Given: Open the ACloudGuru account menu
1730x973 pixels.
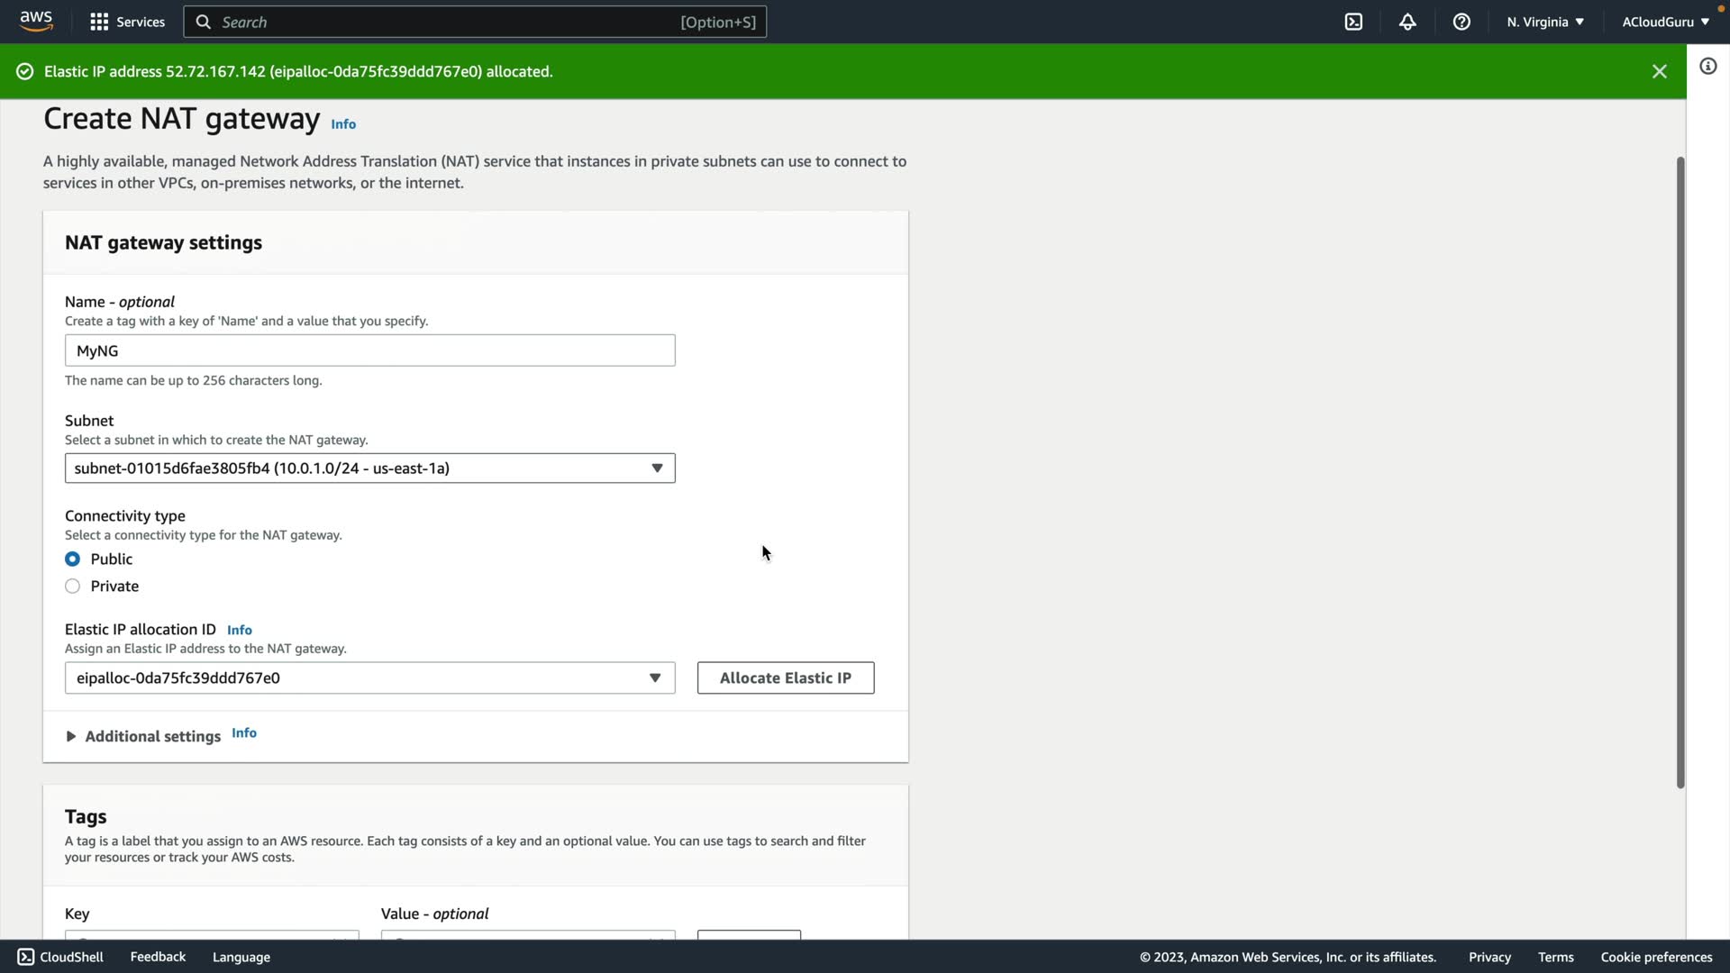Looking at the screenshot, I should [1664, 22].
